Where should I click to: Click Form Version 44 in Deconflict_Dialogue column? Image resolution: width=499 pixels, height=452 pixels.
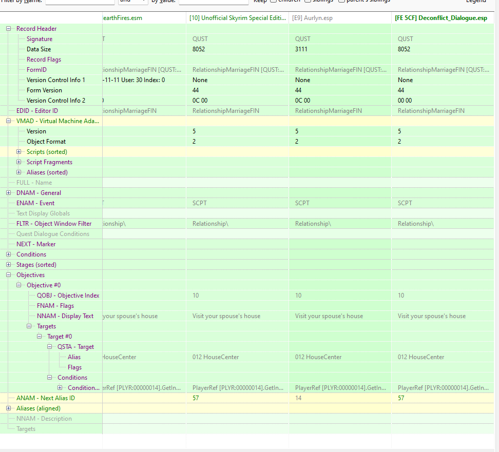pyautogui.click(x=401, y=90)
